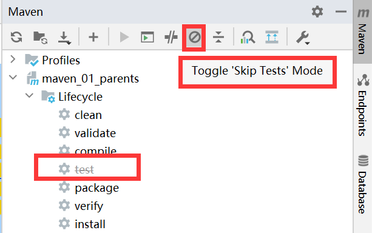
Task: Open the Maven side tab
Action: [362, 32]
